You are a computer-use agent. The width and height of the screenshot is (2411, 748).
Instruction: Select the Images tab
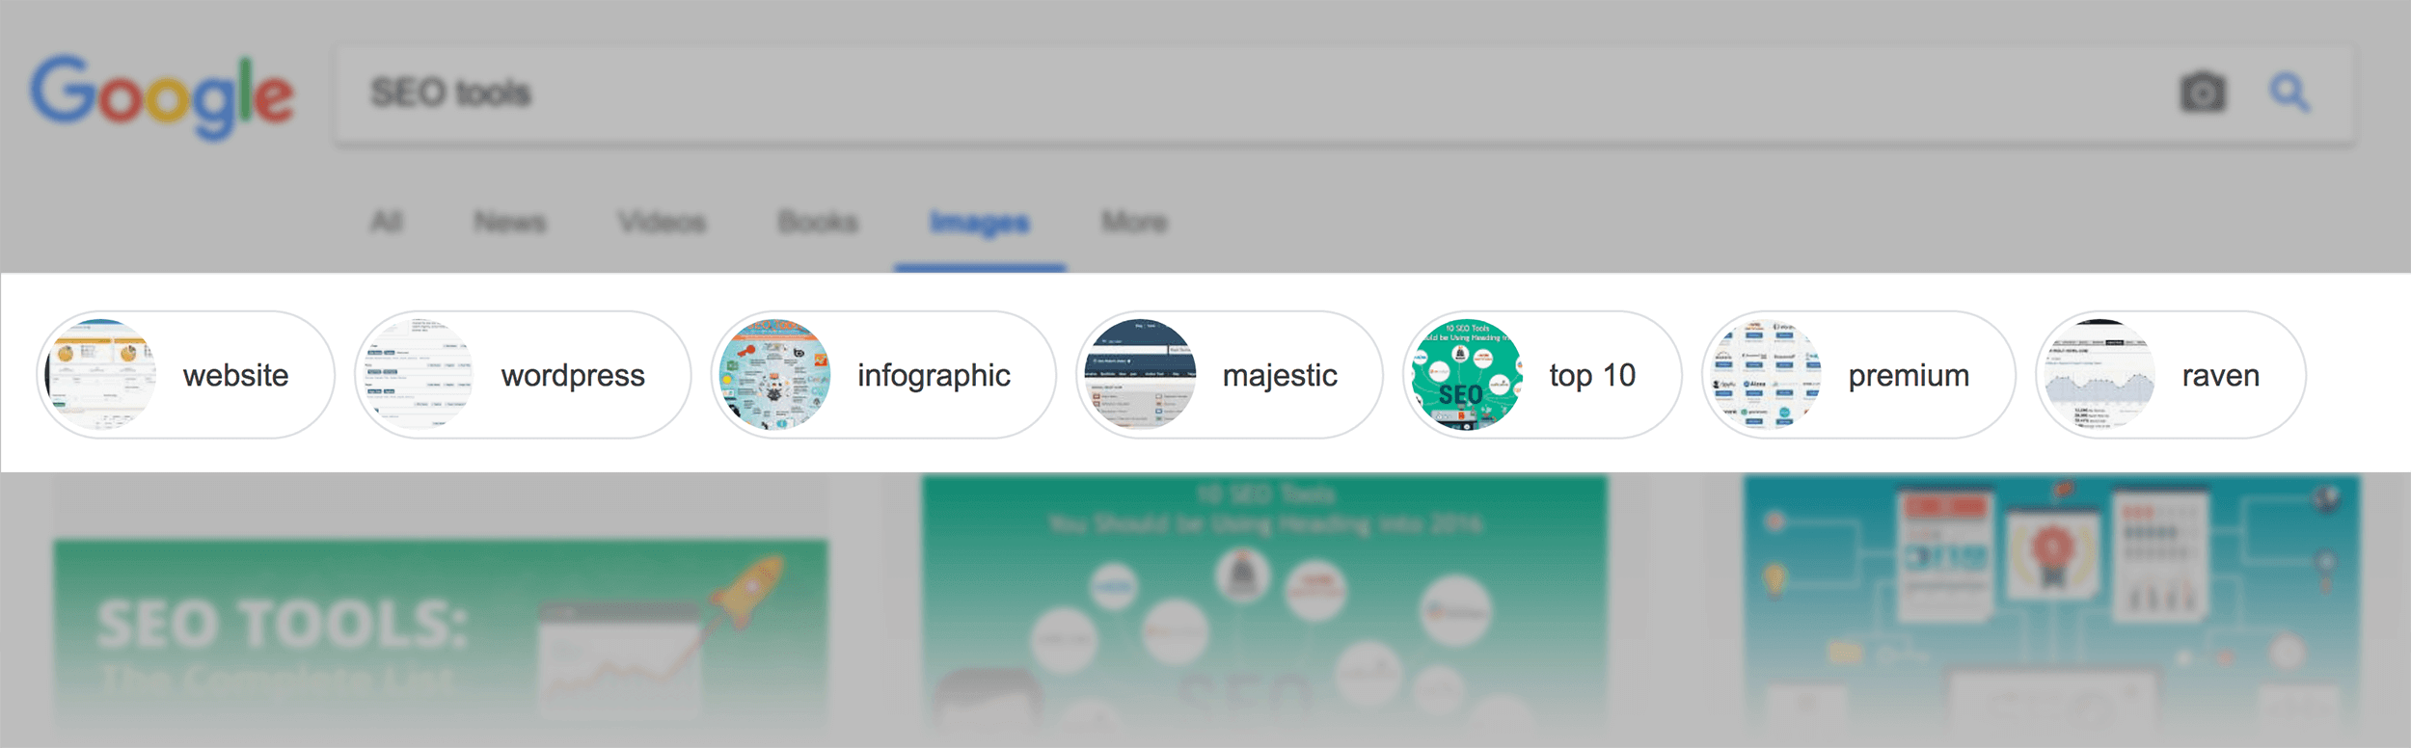click(980, 225)
